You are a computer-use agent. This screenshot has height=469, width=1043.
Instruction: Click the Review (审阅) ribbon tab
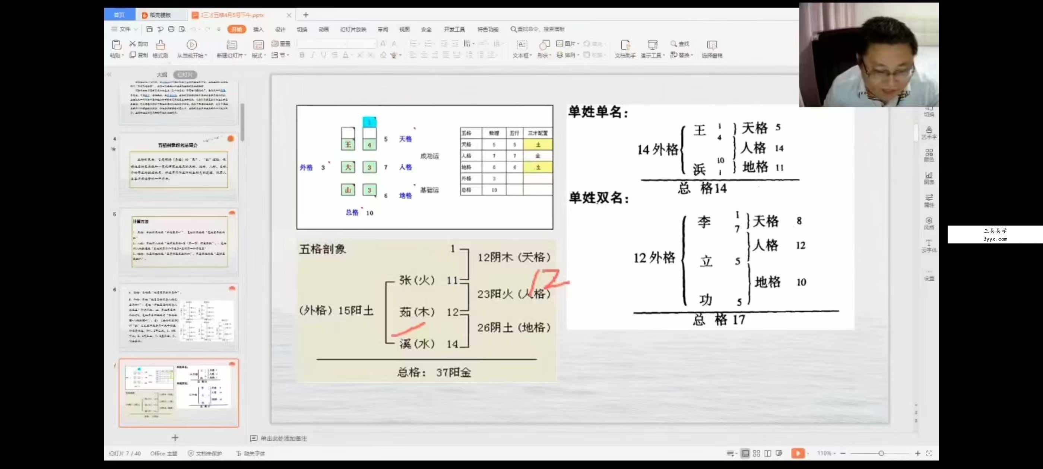(x=383, y=29)
